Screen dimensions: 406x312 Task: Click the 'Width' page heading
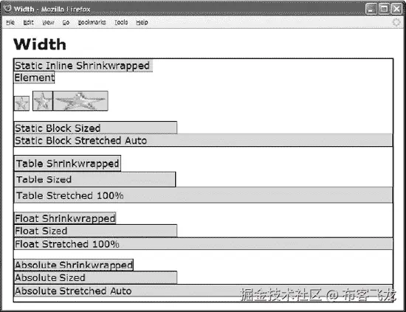40,44
